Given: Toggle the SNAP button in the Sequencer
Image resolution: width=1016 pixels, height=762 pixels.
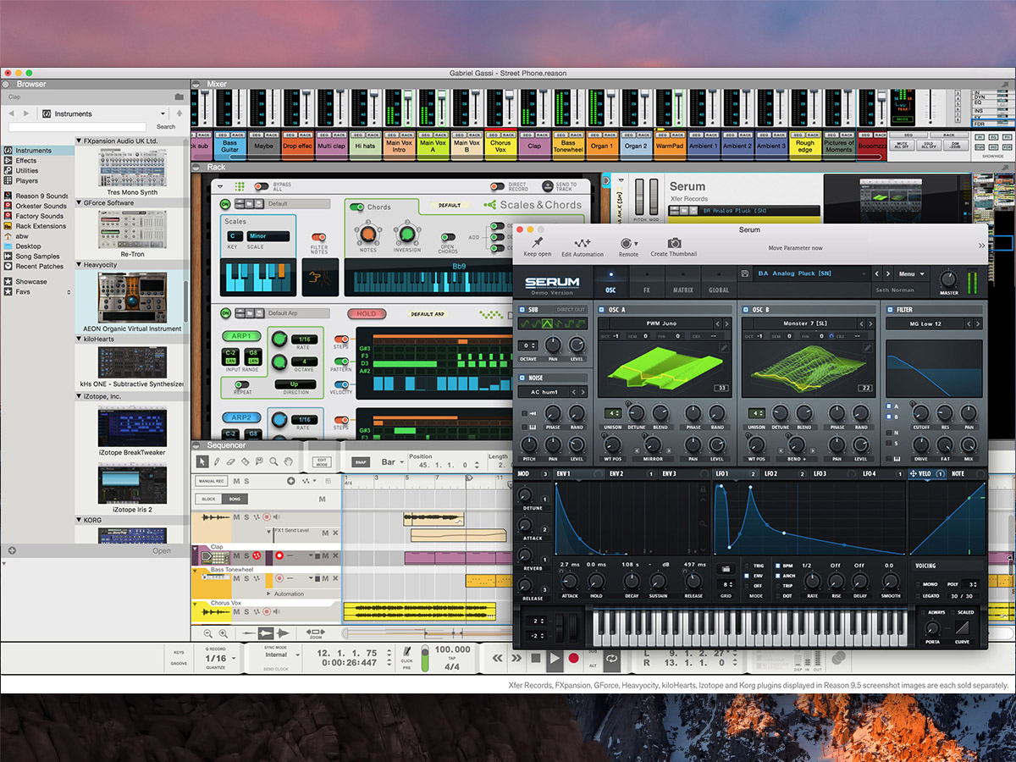Looking at the screenshot, I should point(362,462).
